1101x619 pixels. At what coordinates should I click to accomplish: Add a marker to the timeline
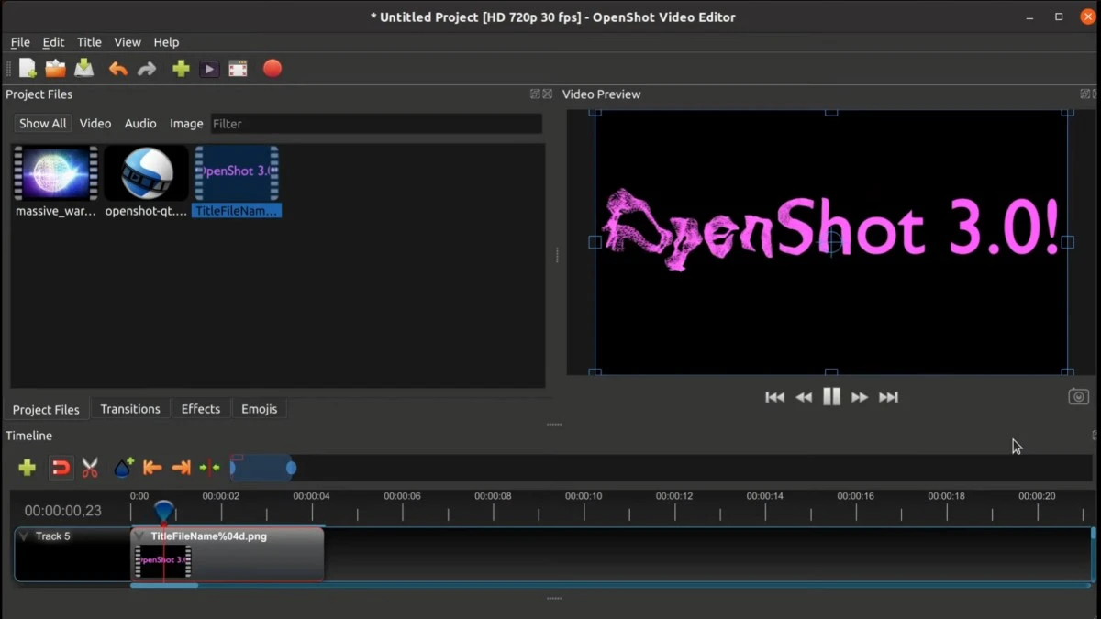tap(123, 468)
